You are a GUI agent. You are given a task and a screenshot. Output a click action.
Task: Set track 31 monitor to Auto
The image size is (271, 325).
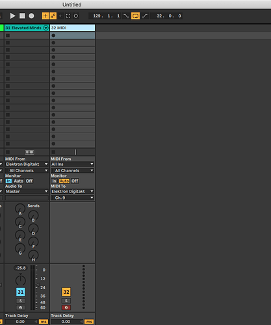[18, 181]
